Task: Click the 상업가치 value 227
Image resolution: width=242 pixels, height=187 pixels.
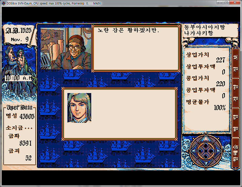Action: (x=220, y=60)
